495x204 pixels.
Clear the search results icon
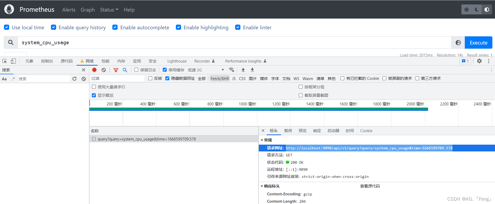coord(84,79)
